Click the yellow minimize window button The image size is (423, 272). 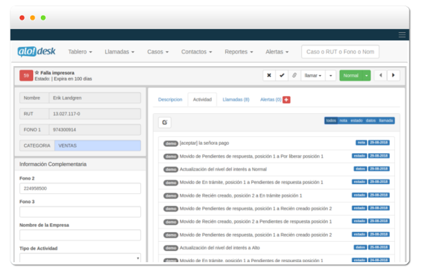tap(32, 18)
